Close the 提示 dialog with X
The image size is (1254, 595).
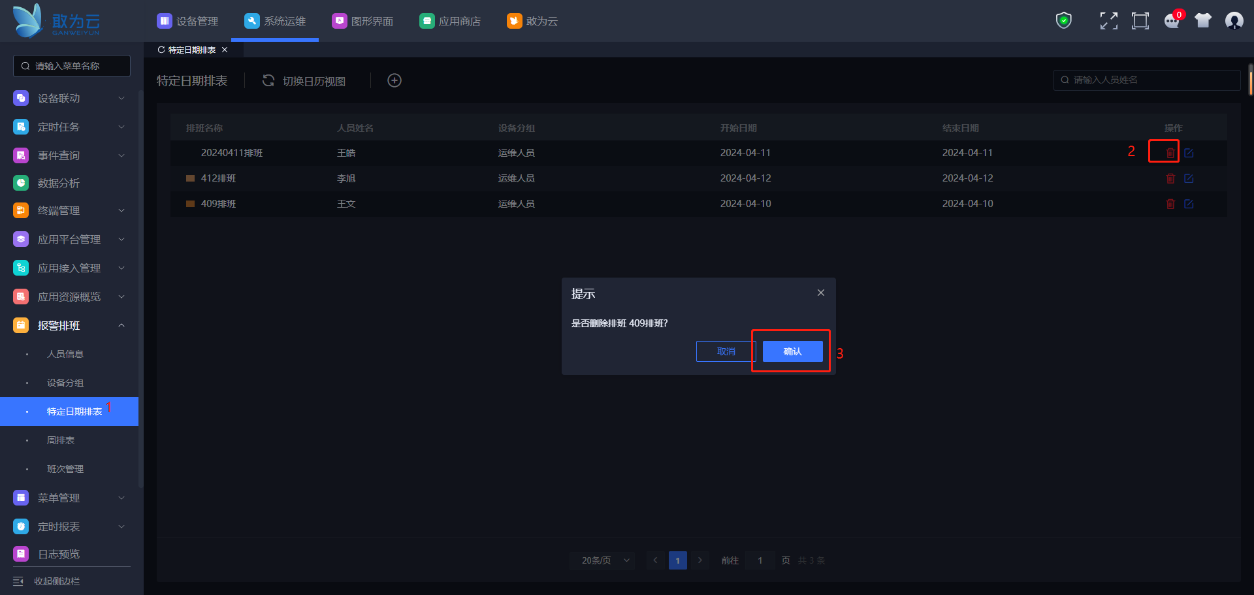(821, 293)
